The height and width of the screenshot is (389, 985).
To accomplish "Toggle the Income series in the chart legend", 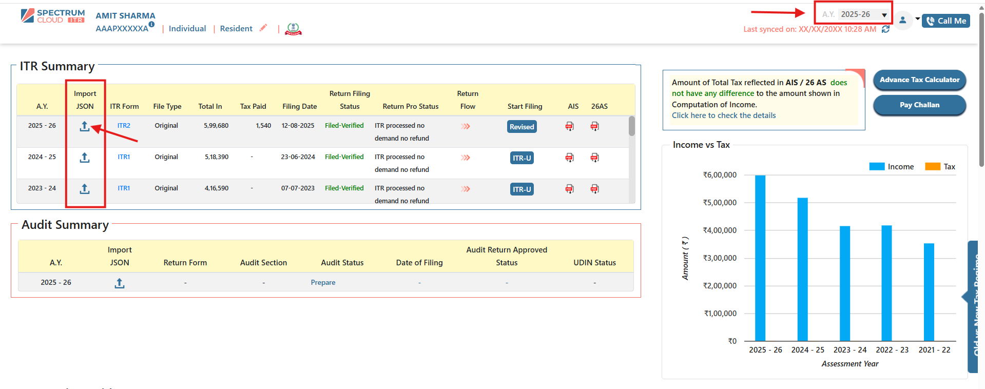I will click(x=891, y=167).
